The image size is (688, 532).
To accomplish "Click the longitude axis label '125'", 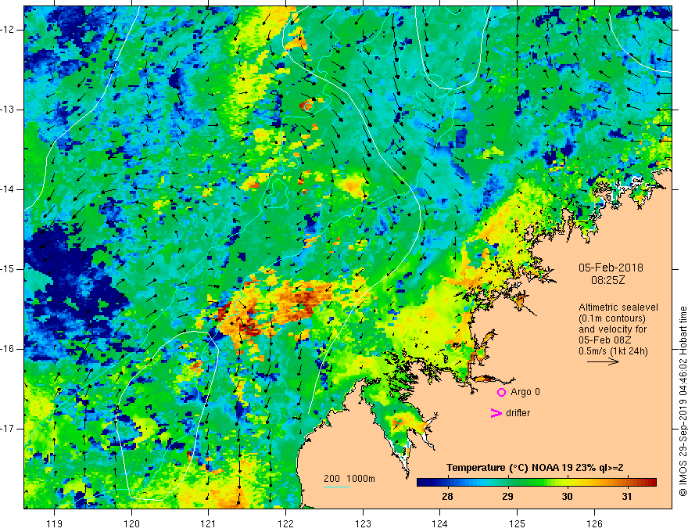I will coord(518,523).
